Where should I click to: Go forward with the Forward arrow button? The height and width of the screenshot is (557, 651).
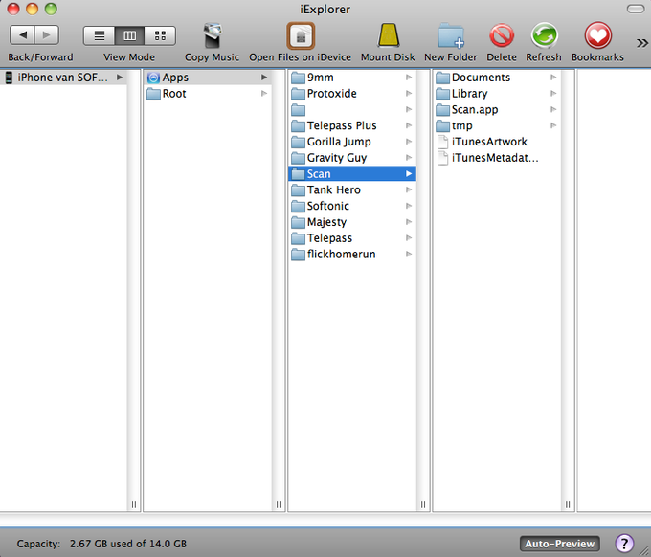[47, 35]
